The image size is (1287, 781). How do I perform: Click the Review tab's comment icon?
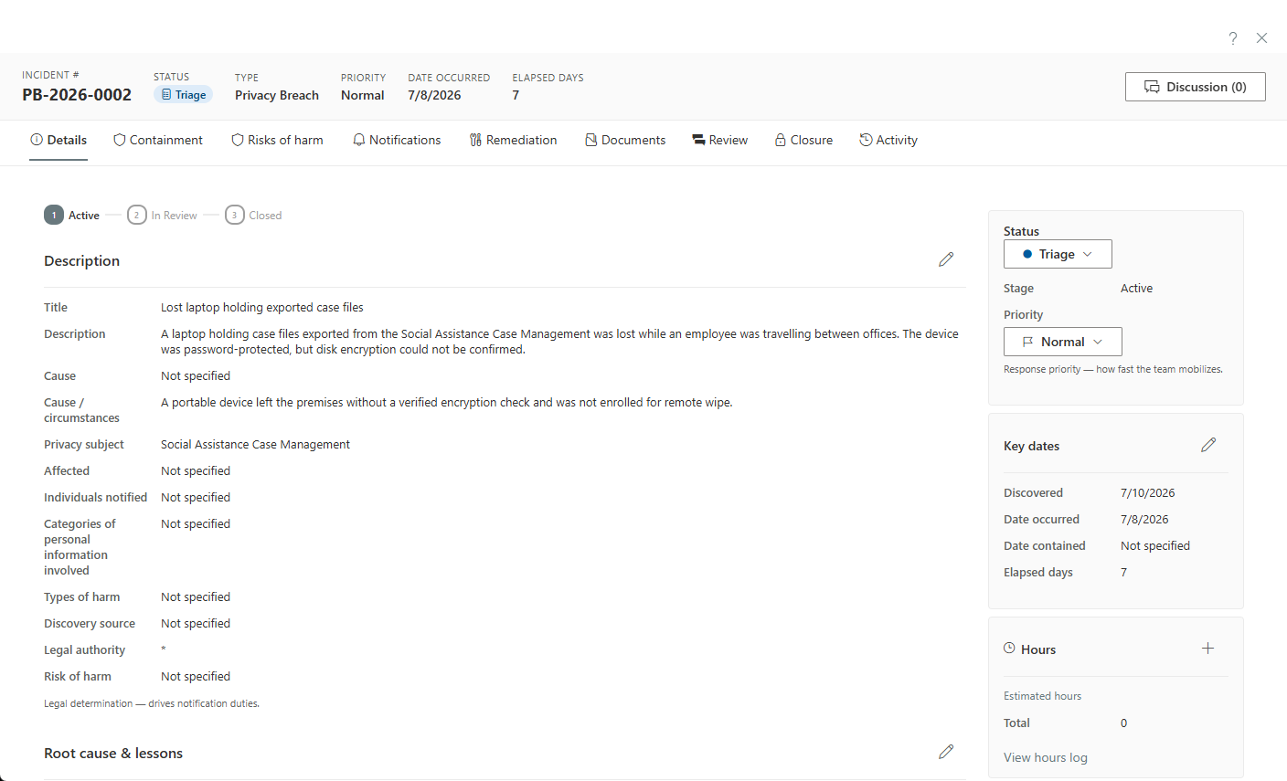pos(698,140)
